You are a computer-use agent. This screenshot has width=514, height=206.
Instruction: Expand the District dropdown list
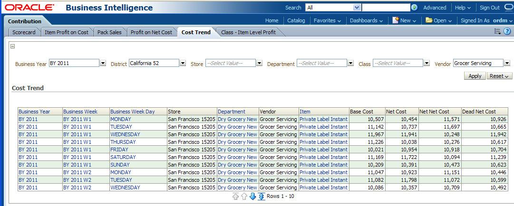click(183, 63)
